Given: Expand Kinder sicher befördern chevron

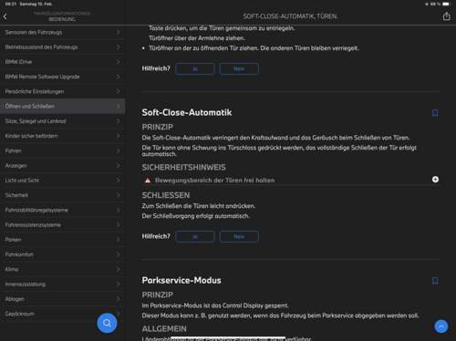Looking at the screenshot, I should [119, 136].
